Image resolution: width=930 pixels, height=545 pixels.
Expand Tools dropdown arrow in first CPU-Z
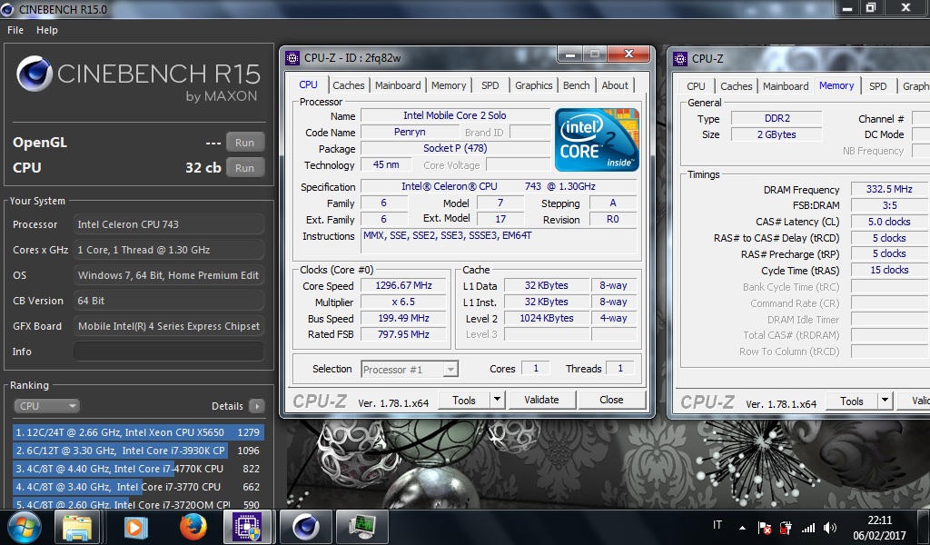[497, 400]
